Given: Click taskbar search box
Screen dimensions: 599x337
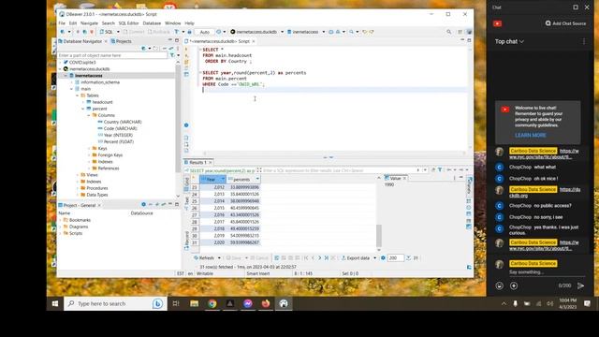Looking at the screenshot, I should (114, 303).
